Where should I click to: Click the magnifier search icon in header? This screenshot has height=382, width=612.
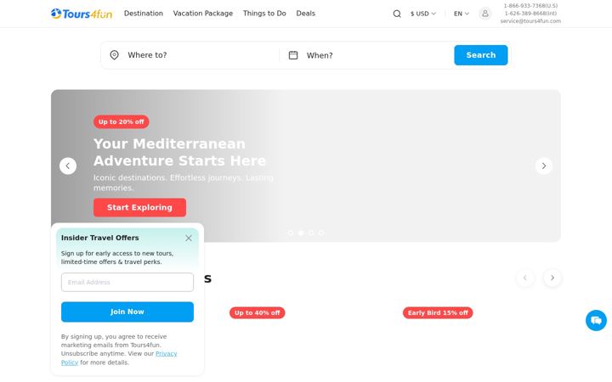(397, 14)
